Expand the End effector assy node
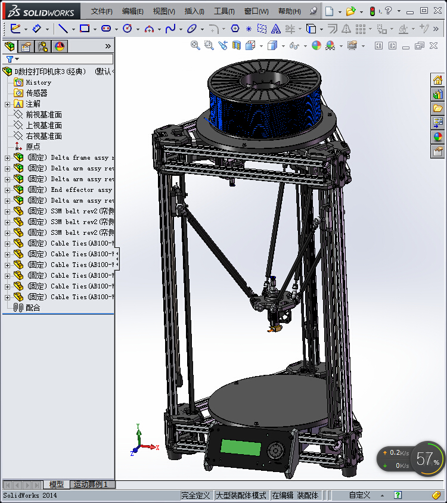Screen dimensions: 447x503 (x=7, y=190)
